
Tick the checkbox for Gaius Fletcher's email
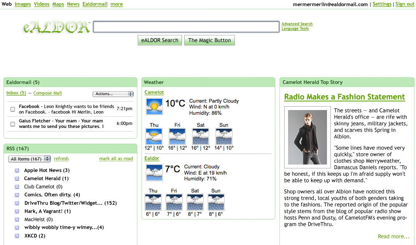(12, 124)
